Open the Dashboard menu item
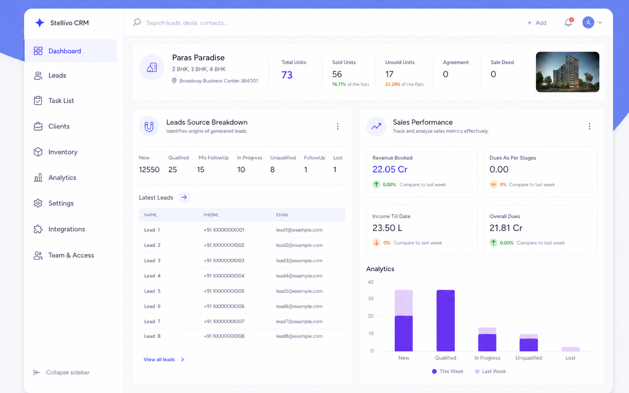 pyautogui.click(x=71, y=51)
